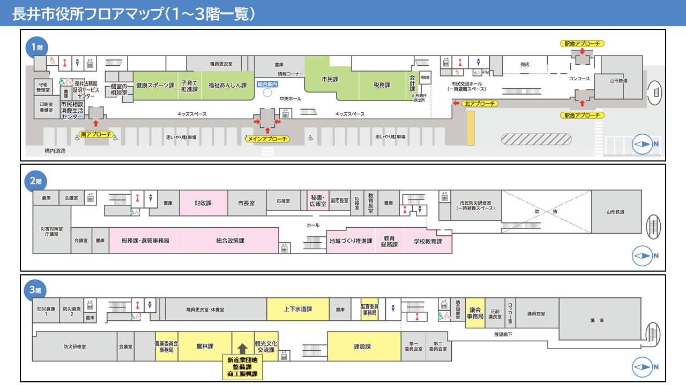Click the 2階 floor badge
The width and height of the screenshot is (686, 385).
[35, 181]
